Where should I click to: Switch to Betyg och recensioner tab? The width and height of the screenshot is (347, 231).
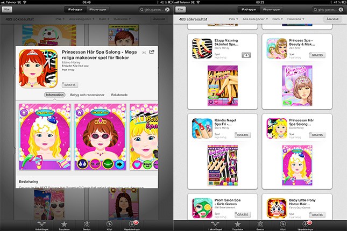[x=86, y=95]
